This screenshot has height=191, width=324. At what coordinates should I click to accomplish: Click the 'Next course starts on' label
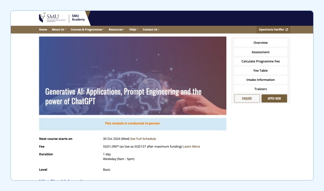[x=56, y=139]
